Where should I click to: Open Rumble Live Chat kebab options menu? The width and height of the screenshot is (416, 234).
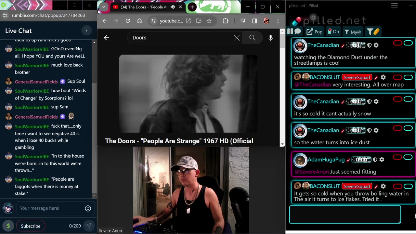click(86, 31)
